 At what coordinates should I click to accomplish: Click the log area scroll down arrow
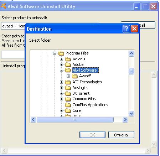[154, 144]
